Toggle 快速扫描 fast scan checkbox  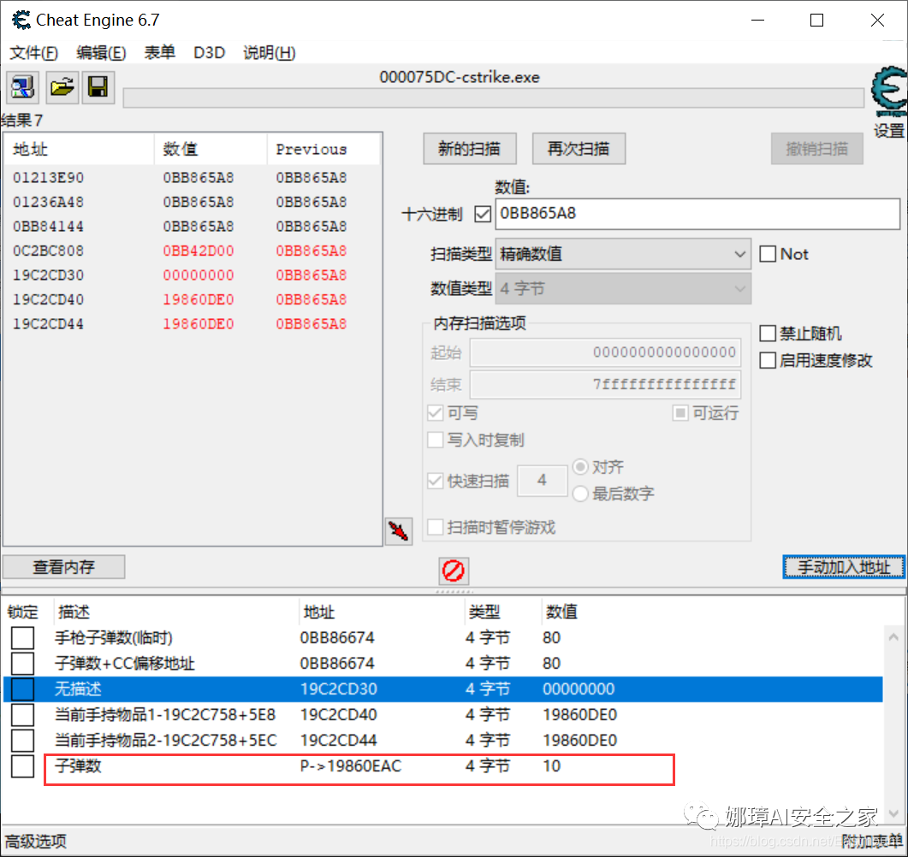coord(435,481)
